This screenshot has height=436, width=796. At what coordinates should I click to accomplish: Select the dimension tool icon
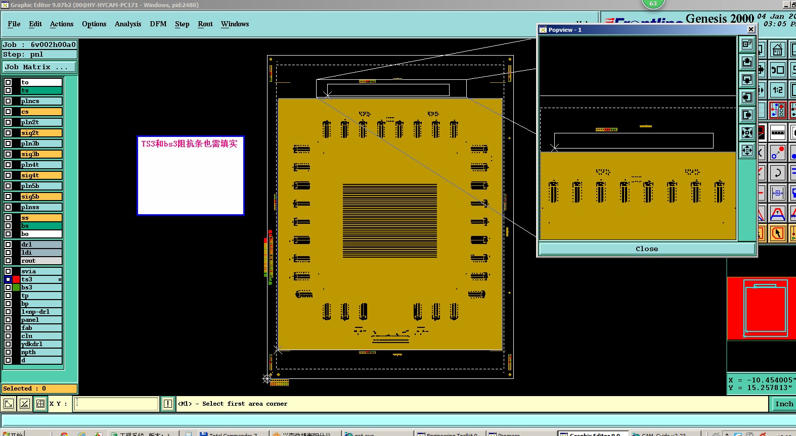click(778, 193)
